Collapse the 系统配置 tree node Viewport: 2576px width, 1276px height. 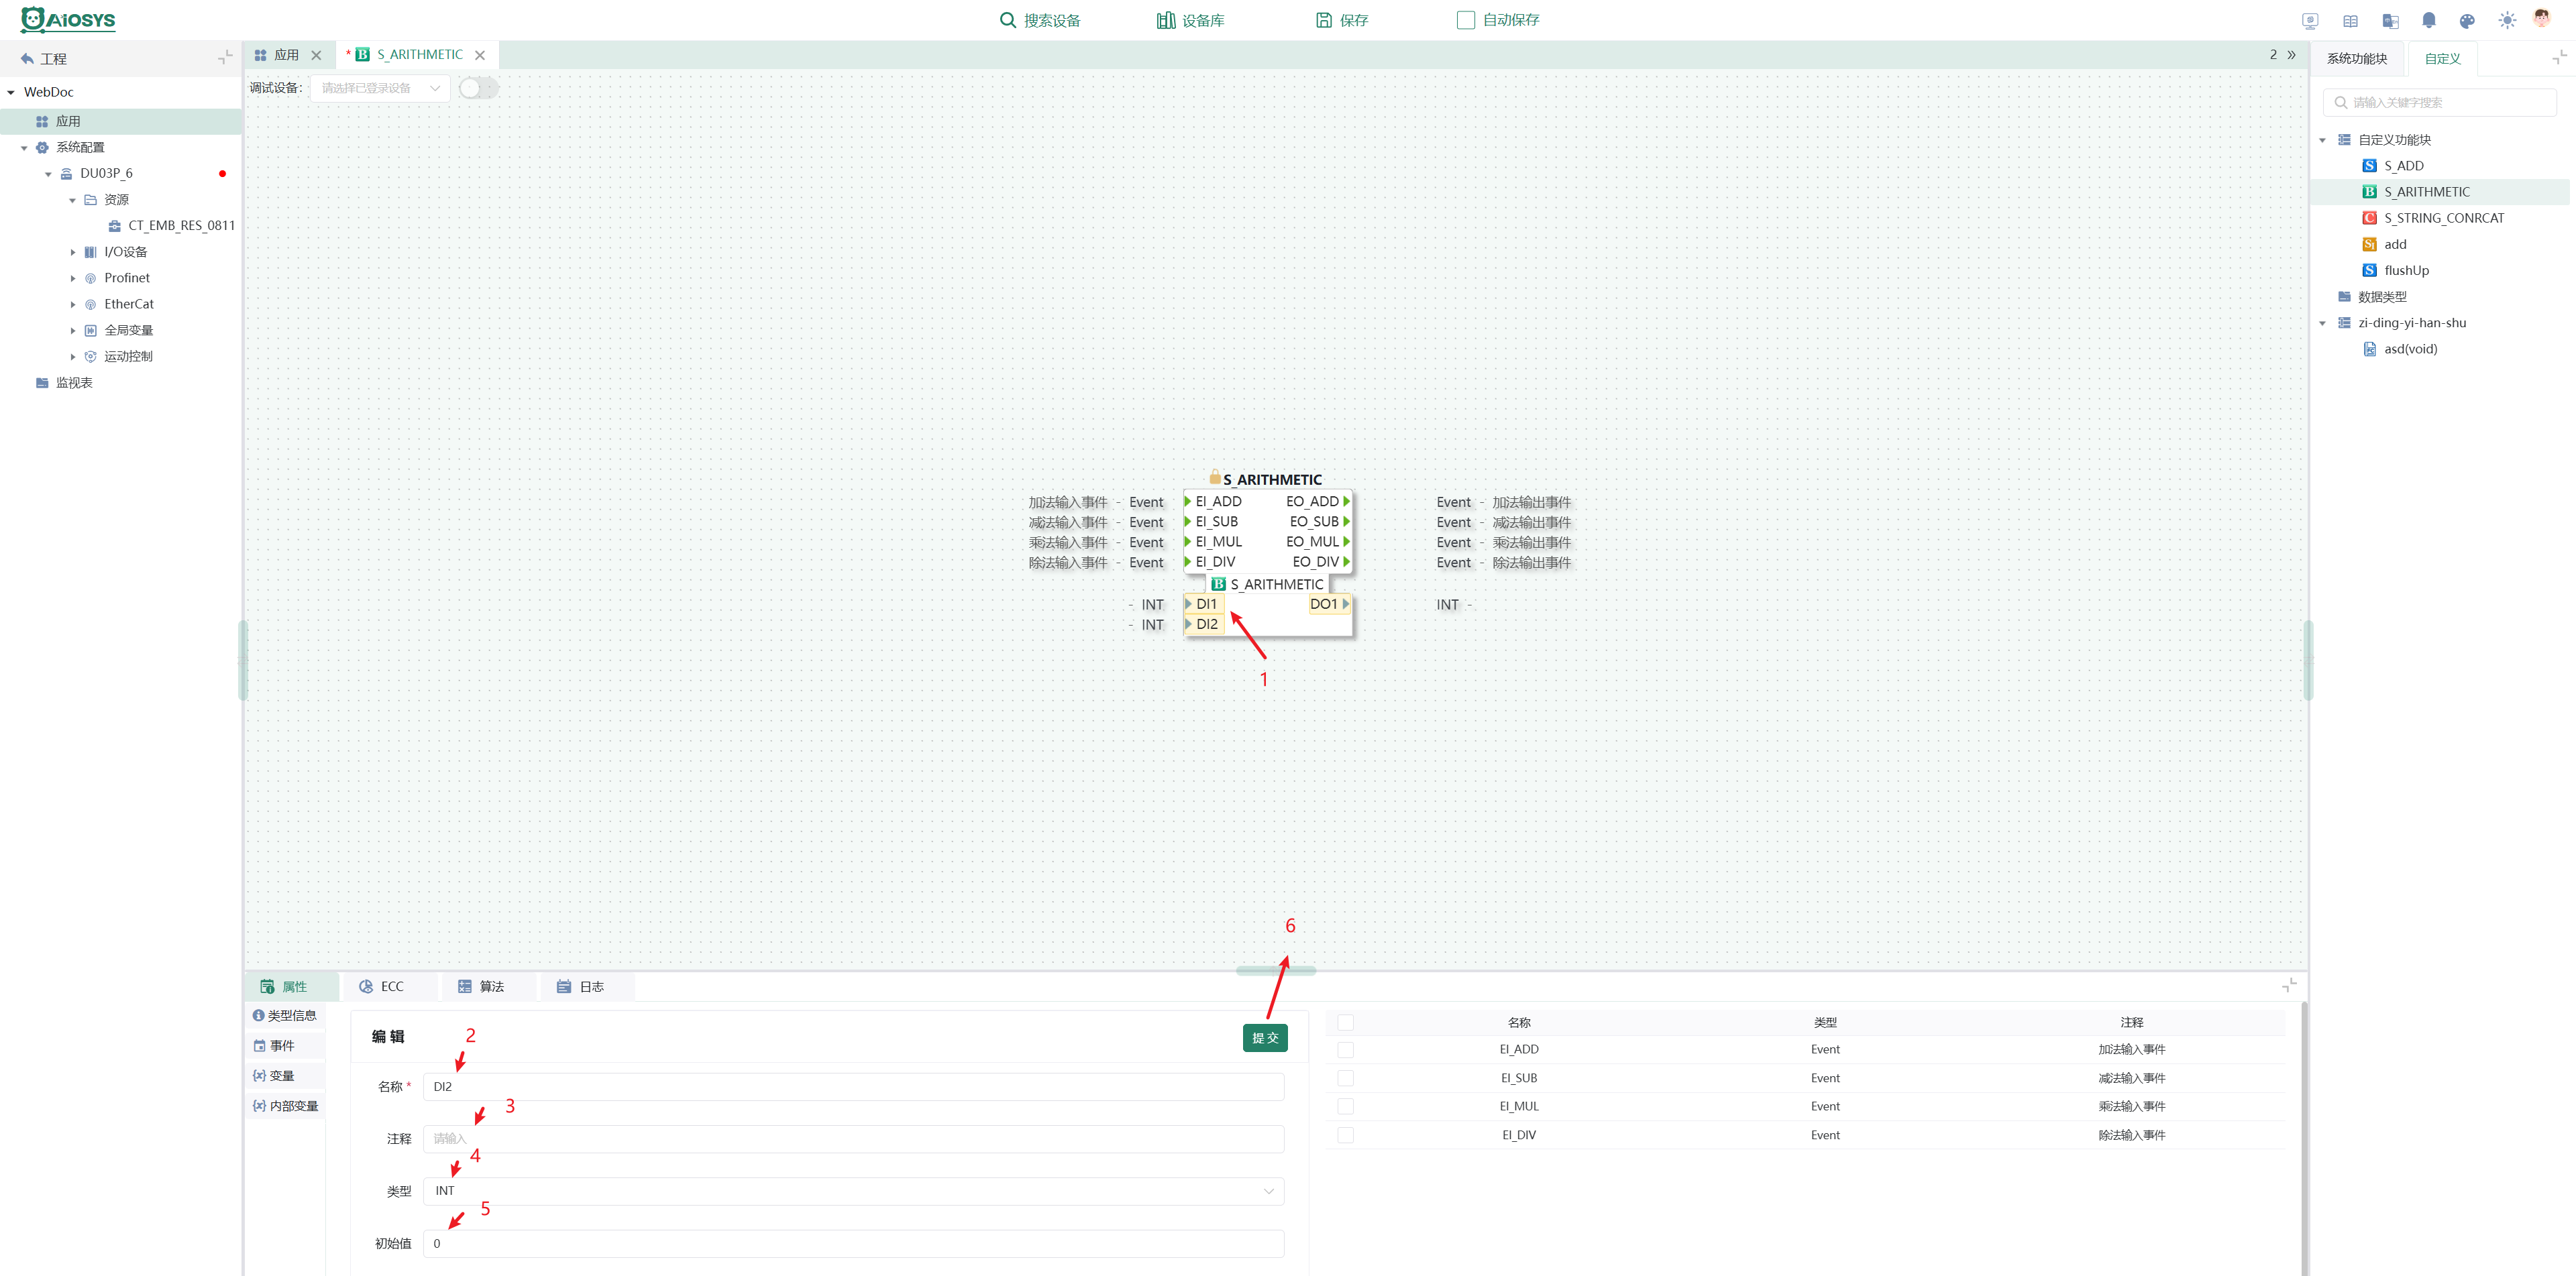24,148
